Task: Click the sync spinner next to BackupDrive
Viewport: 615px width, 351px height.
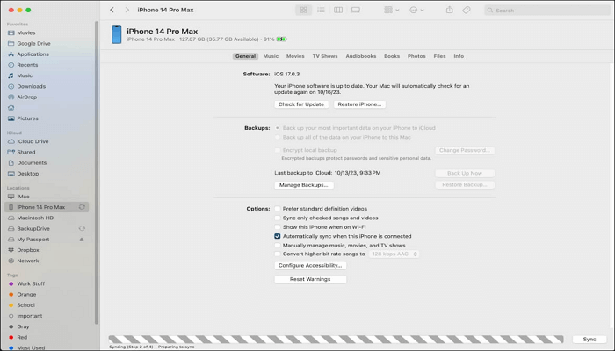Action: pos(82,228)
